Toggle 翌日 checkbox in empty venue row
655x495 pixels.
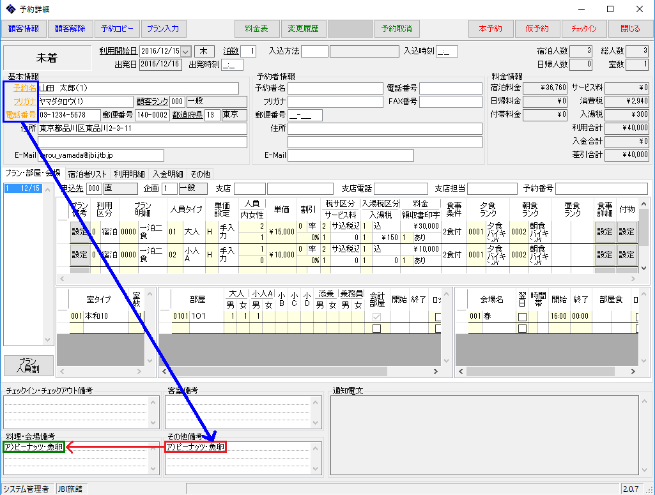coord(522,328)
